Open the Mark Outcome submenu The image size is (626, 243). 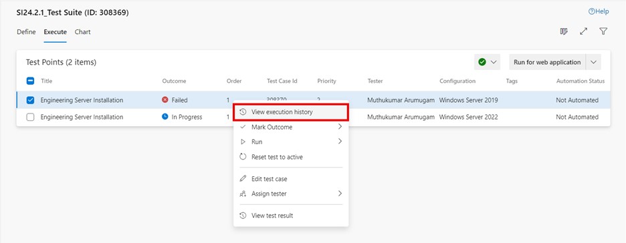(291, 127)
